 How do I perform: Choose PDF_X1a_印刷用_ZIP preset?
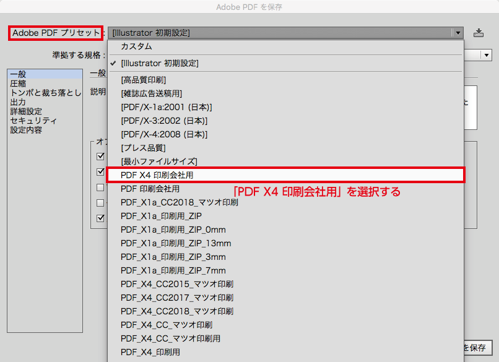click(285, 217)
